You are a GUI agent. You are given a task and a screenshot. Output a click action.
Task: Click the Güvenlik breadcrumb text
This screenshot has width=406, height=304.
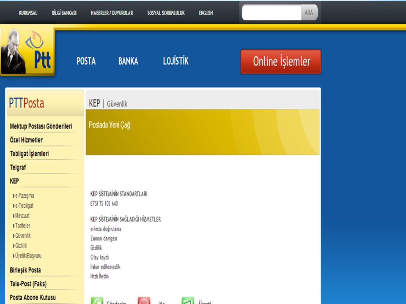click(117, 104)
